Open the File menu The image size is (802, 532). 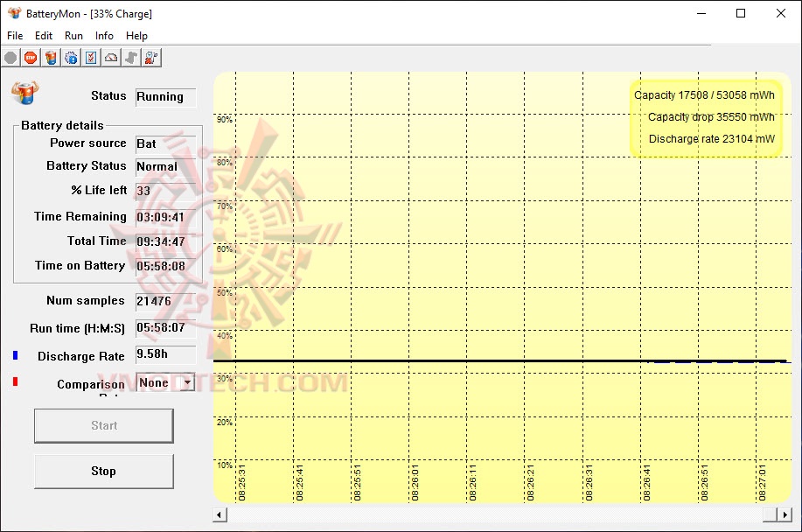coord(15,35)
